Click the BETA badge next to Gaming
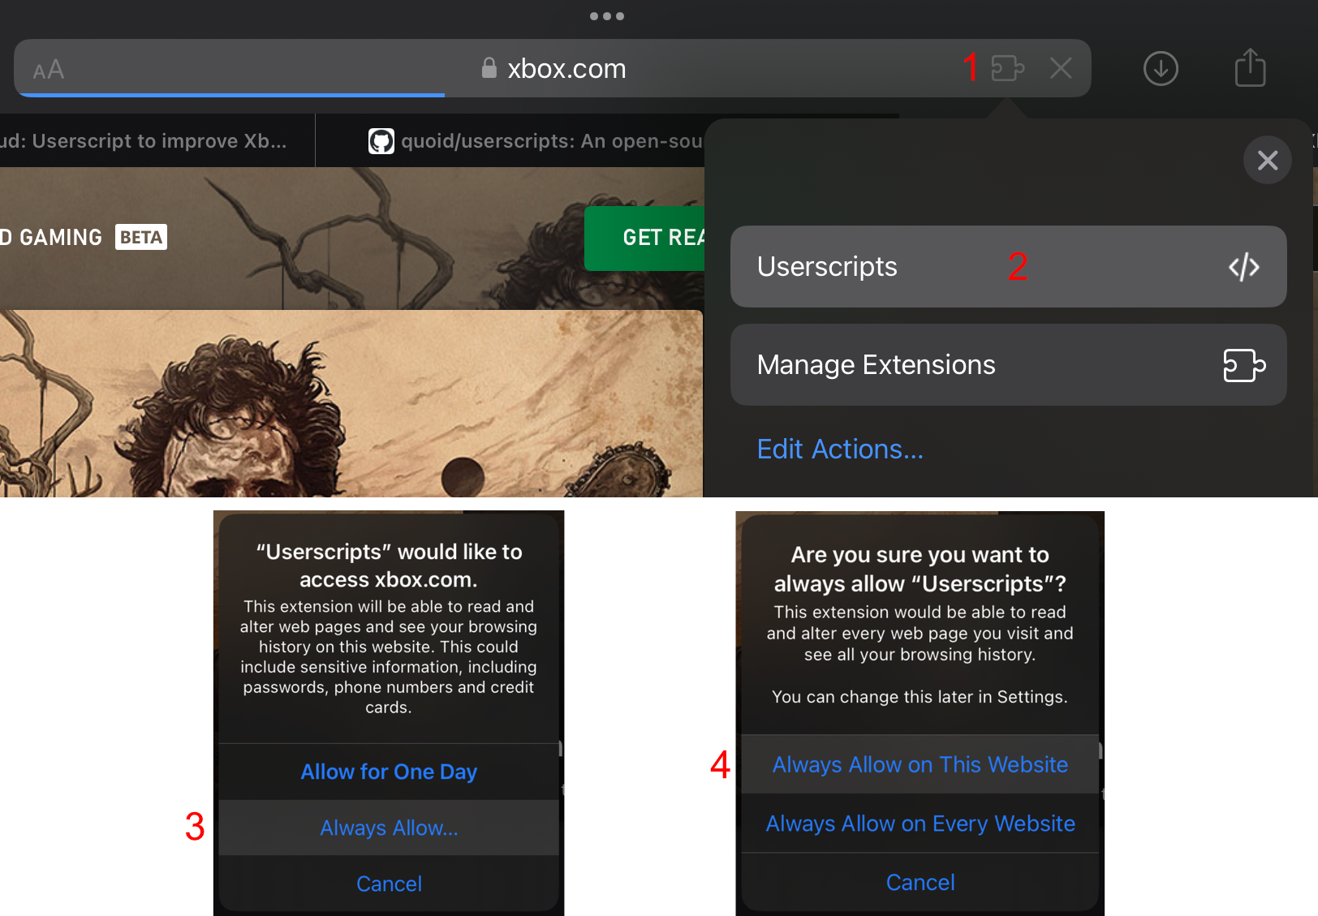The width and height of the screenshot is (1318, 916). tap(141, 237)
